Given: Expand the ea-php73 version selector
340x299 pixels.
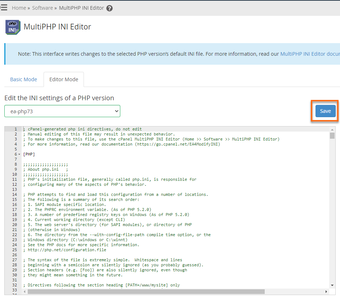Looking at the screenshot, I should click(62, 111).
